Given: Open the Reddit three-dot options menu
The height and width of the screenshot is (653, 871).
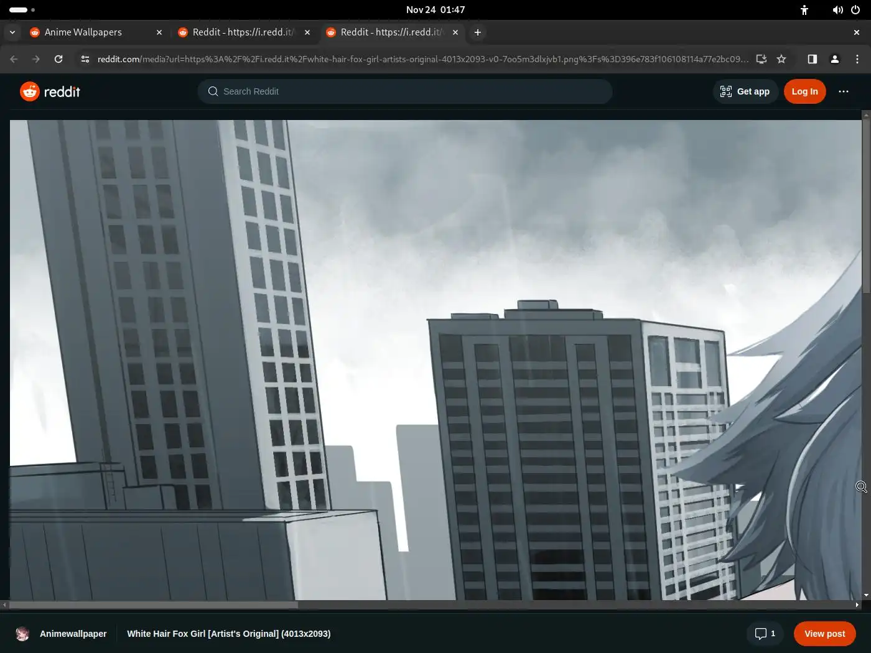Looking at the screenshot, I should [844, 91].
